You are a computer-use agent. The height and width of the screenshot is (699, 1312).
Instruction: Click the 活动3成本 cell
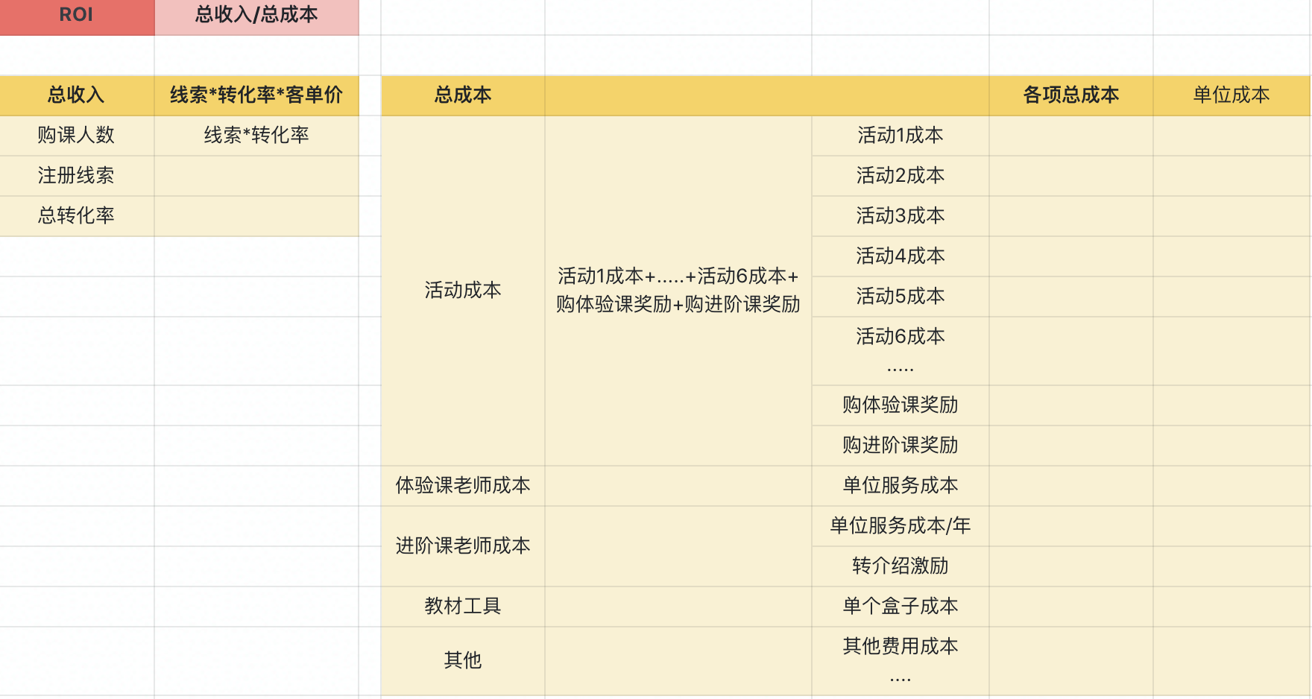[901, 216]
